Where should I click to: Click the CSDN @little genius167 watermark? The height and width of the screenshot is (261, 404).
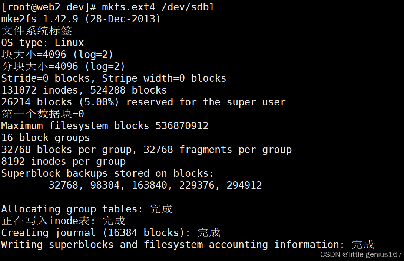[x=361, y=254]
